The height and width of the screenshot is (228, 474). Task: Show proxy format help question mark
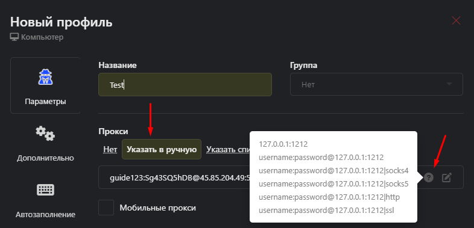428,177
